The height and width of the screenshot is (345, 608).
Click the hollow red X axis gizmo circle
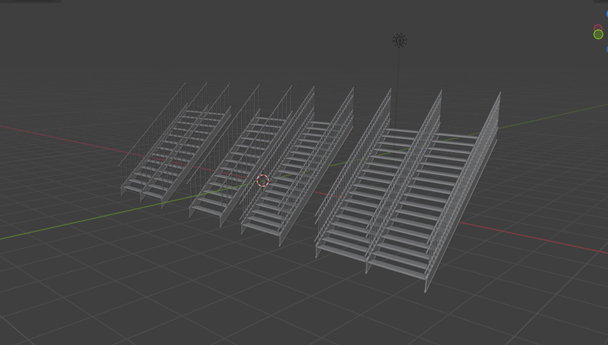(597, 28)
